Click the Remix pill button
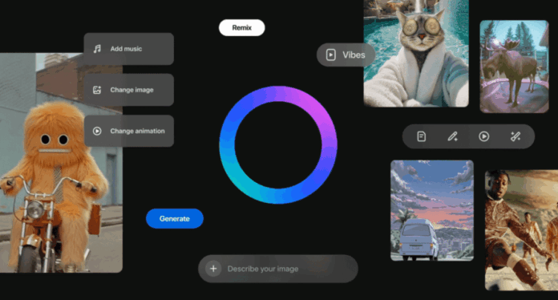The image size is (558, 300). point(241,28)
